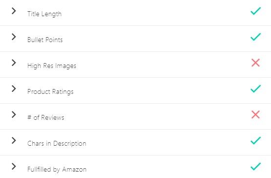Click the green checkmark for Product Ratings
Image resolution: width=271 pixels, height=178 pixels.
point(256,89)
